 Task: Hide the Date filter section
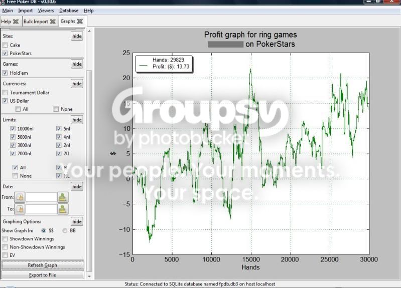pyautogui.click(x=77, y=186)
